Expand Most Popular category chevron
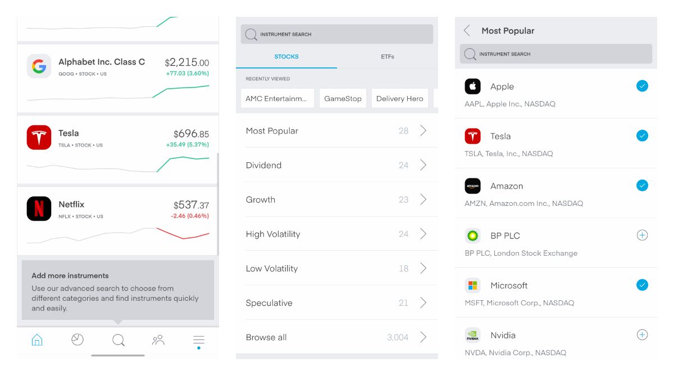 coord(423,131)
